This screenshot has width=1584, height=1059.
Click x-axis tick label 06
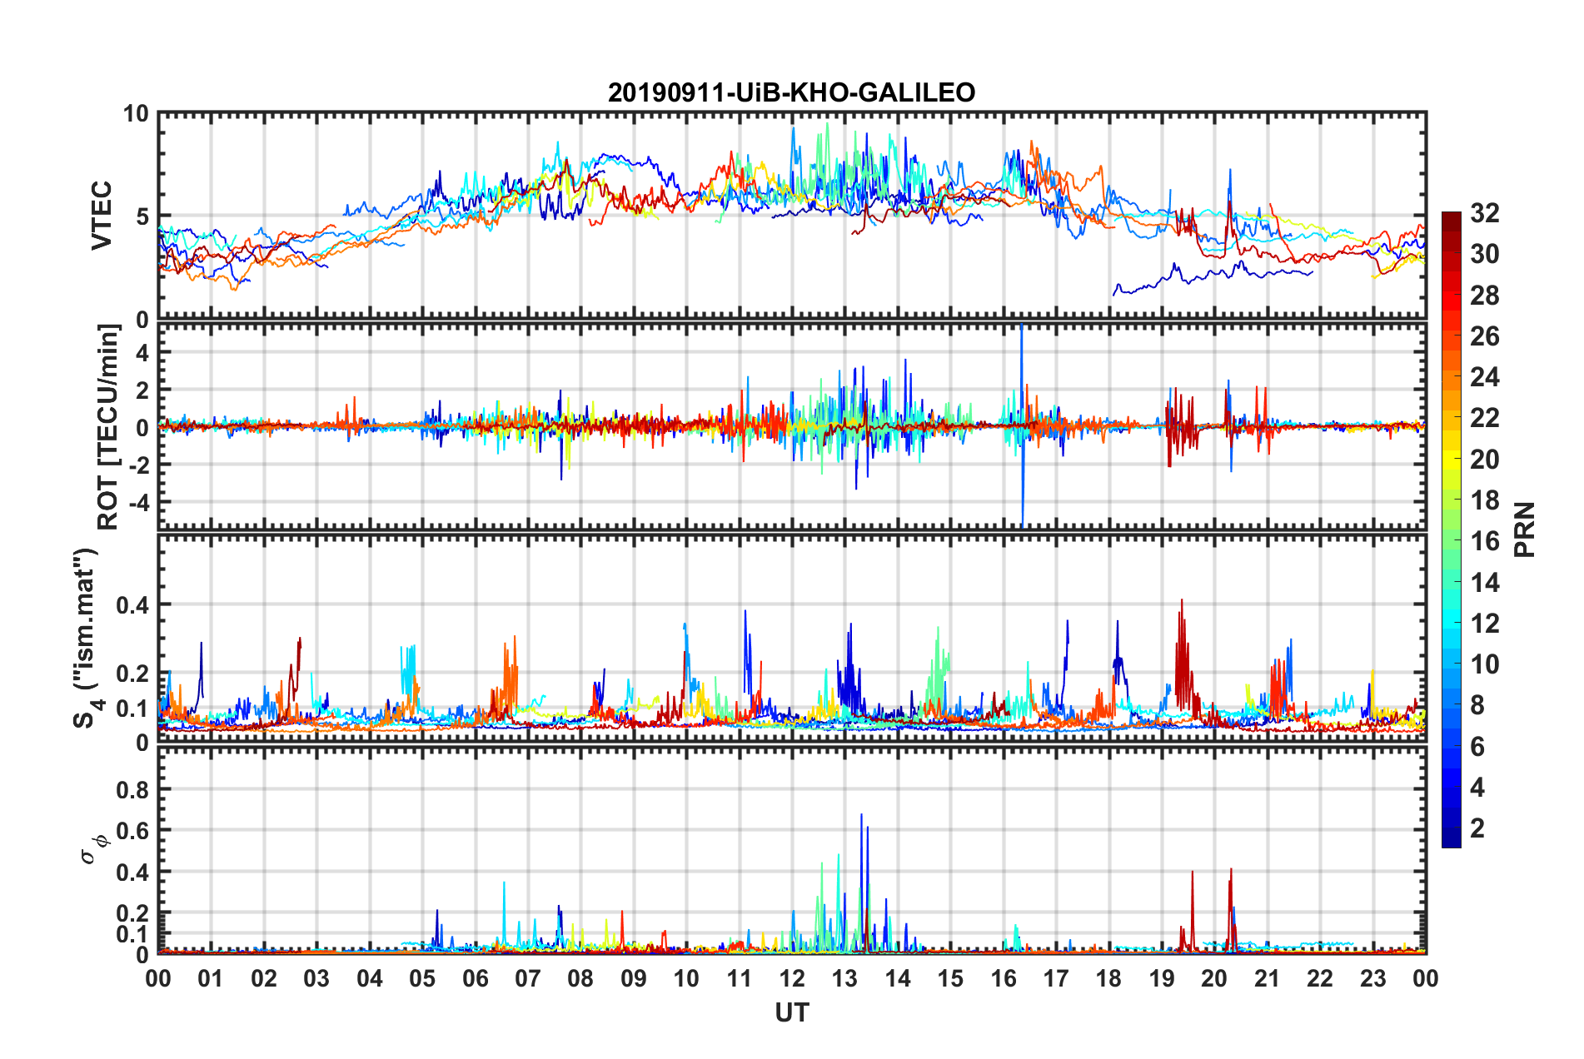click(x=475, y=978)
